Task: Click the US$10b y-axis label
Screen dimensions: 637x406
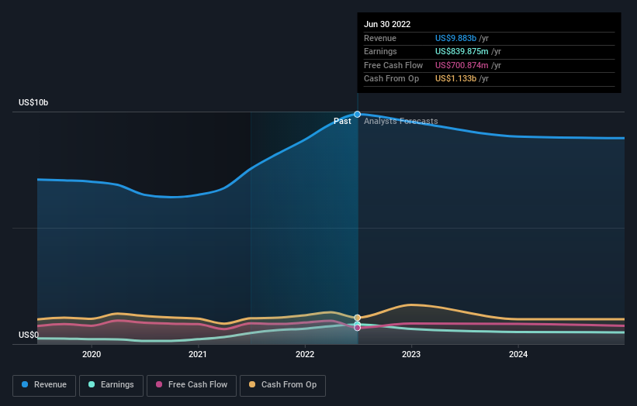Action: [x=33, y=102]
